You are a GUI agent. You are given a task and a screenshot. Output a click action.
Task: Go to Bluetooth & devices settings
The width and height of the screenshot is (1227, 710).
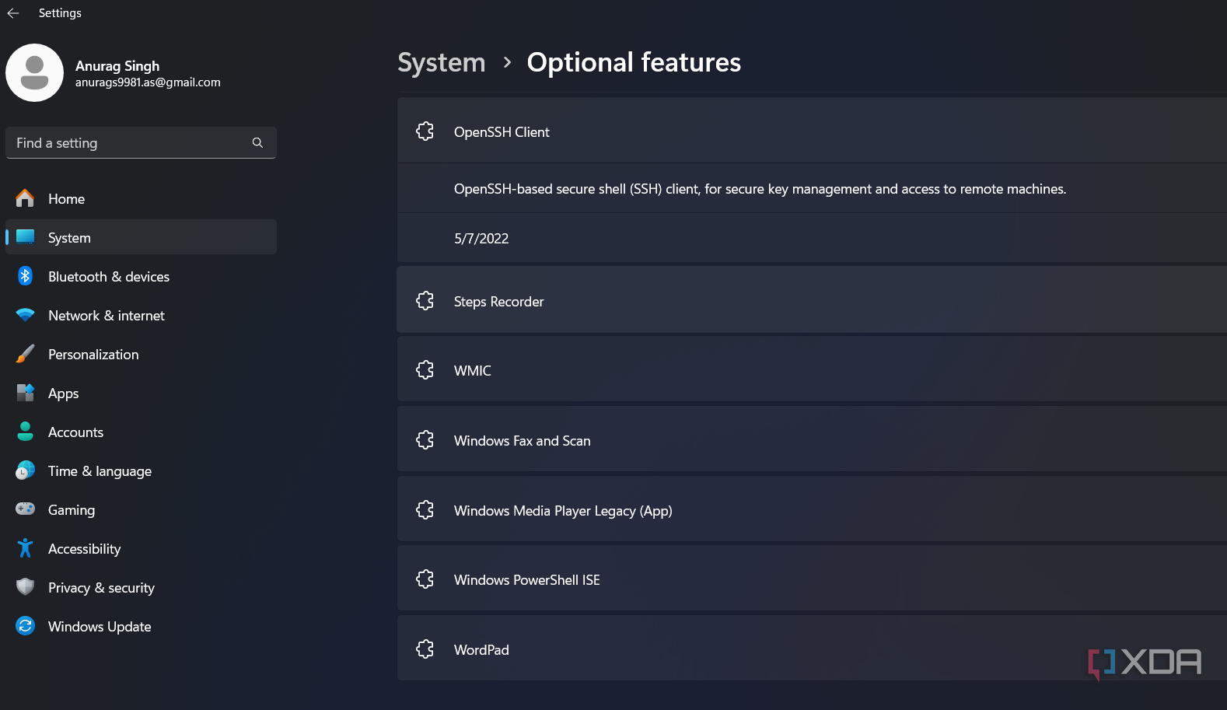141,276
